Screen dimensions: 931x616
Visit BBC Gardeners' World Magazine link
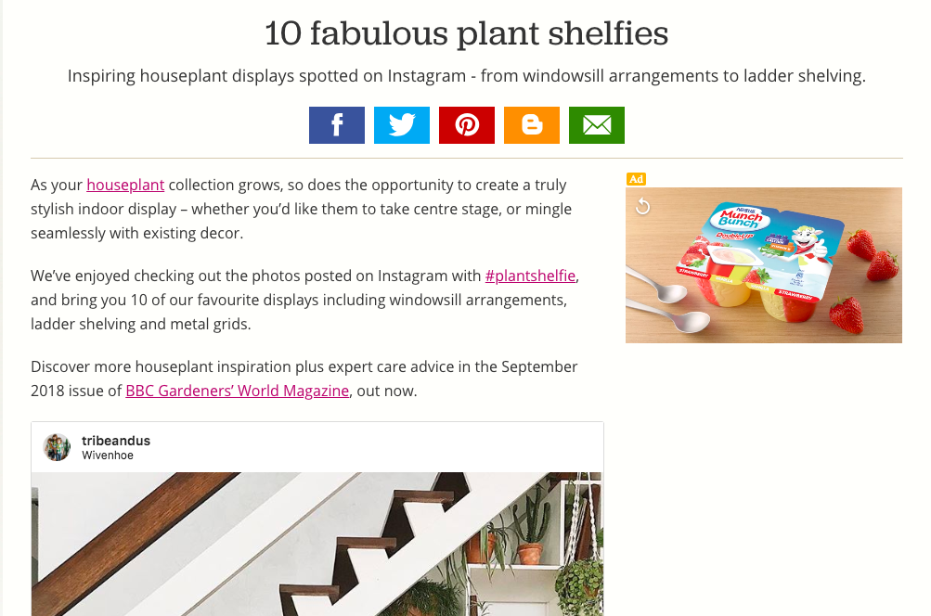[x=238, y=391]
